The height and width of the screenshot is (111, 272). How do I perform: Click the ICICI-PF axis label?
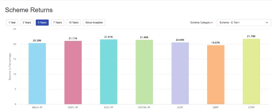(109, 108)
